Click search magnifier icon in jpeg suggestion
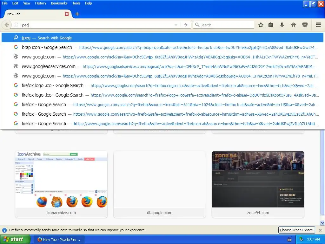 (16, 37)
